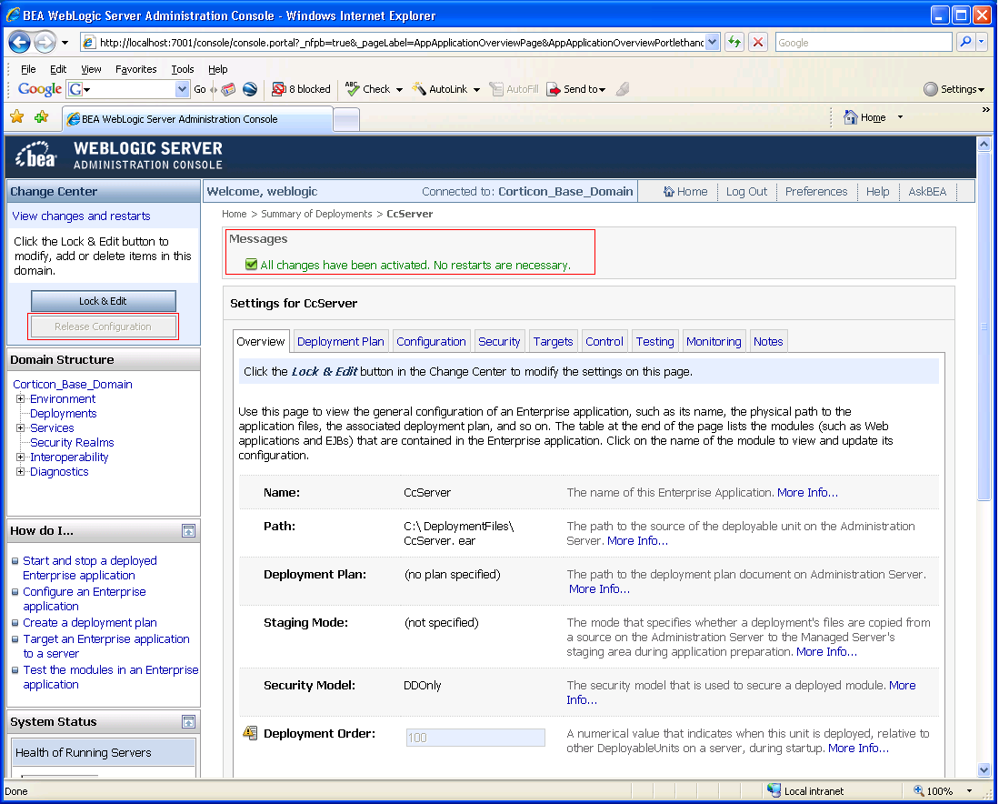Click the search magnifier icon
This screenshot has width=999, height=804.
966,42
